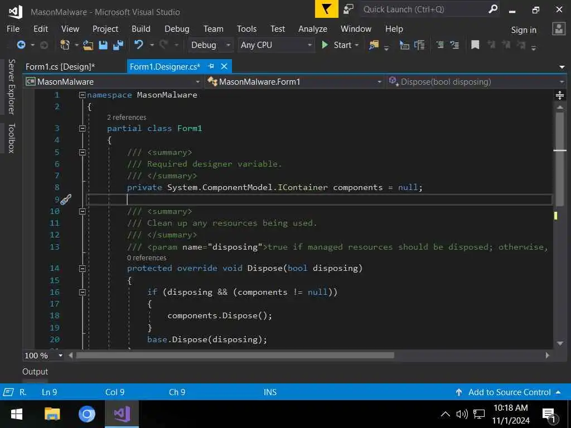This screenshot has height=428, width=571.
Task: Open the Analyze menu
Action: (x=313, y=29)
